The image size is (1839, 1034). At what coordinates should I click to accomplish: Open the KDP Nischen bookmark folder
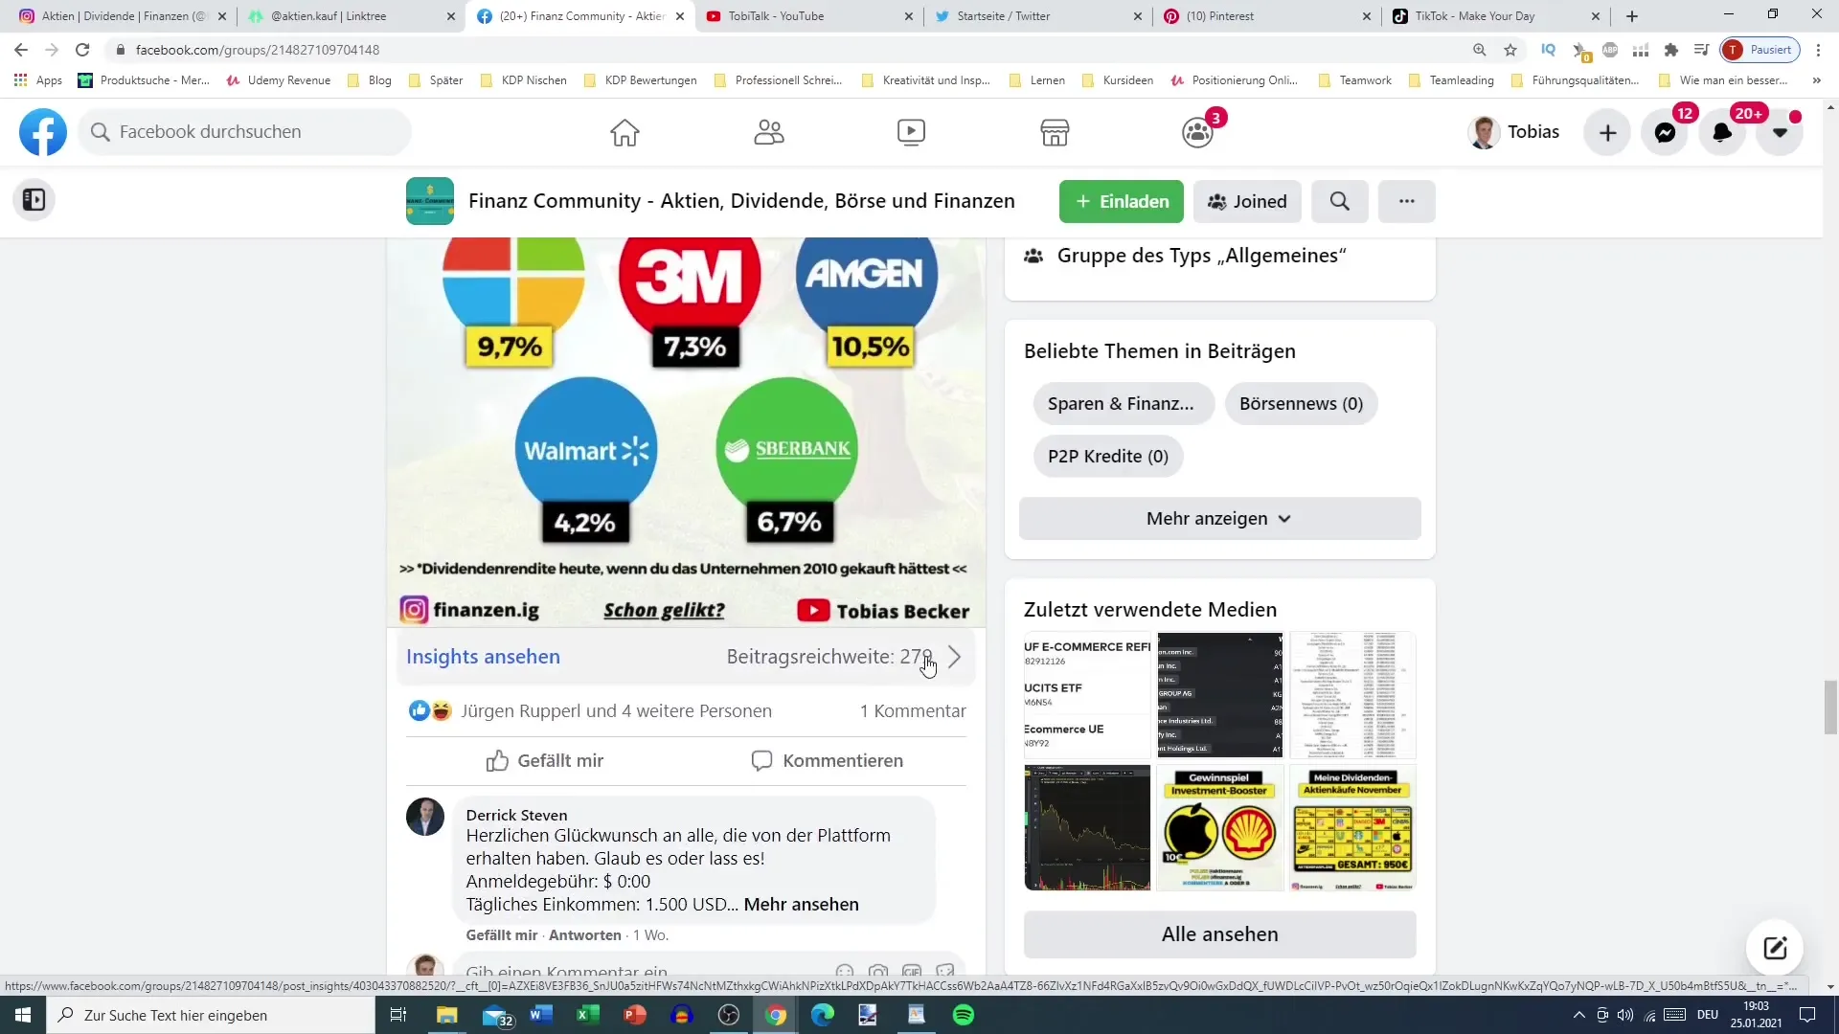(523, 80)
